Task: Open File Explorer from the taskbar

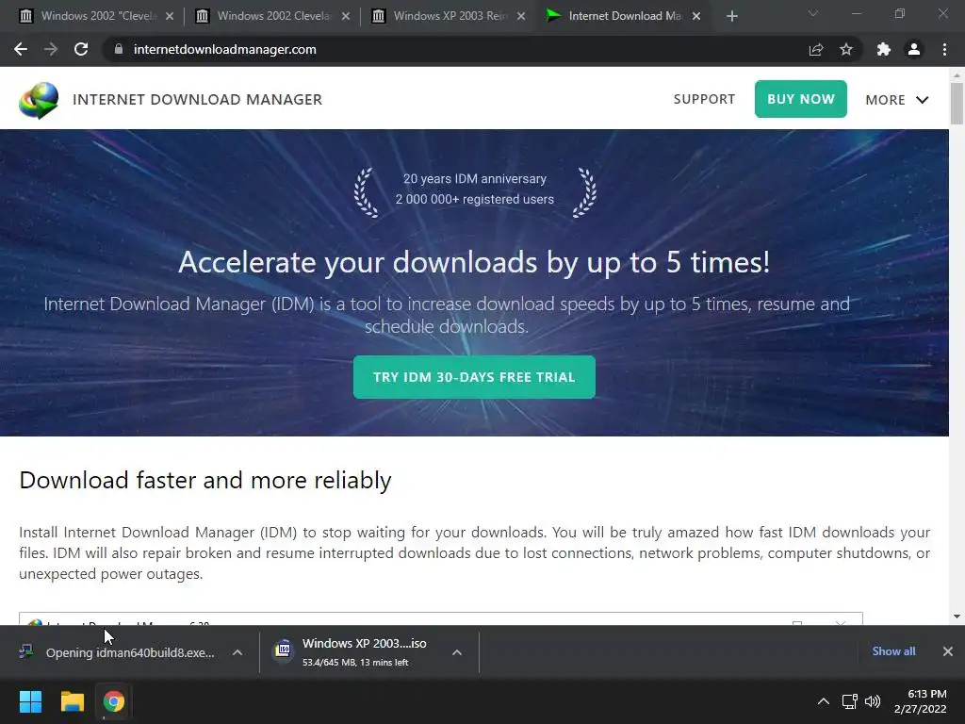Action: 72,701
